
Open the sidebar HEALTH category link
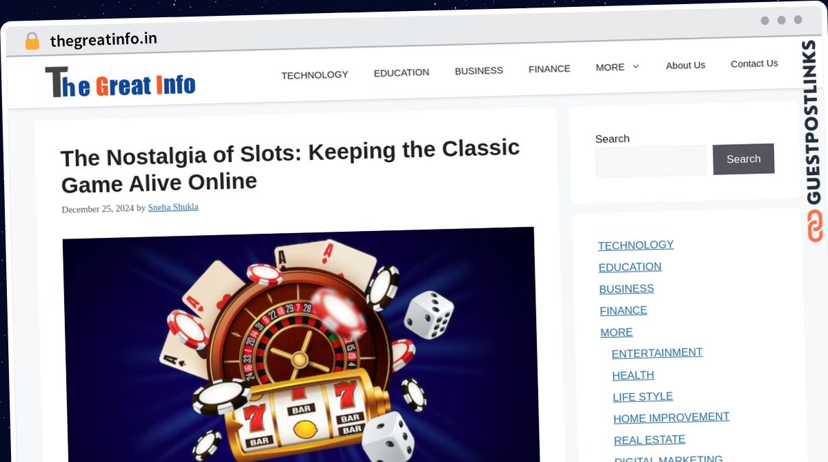point(633,375)
